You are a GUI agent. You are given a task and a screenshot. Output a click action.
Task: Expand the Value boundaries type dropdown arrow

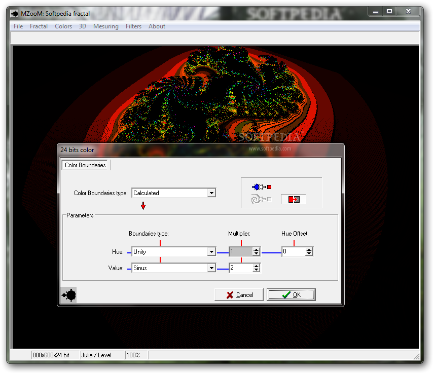pyautogui.click(x=211, y=268)
